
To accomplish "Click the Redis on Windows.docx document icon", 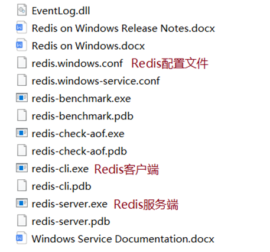I will [x=21, y=46].
